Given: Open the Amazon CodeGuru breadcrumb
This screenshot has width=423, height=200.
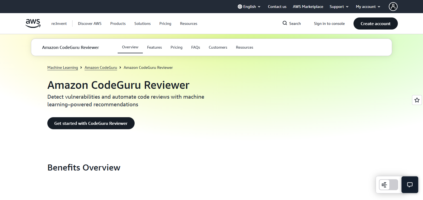Looking at the screenshot, I should [101, 67].
